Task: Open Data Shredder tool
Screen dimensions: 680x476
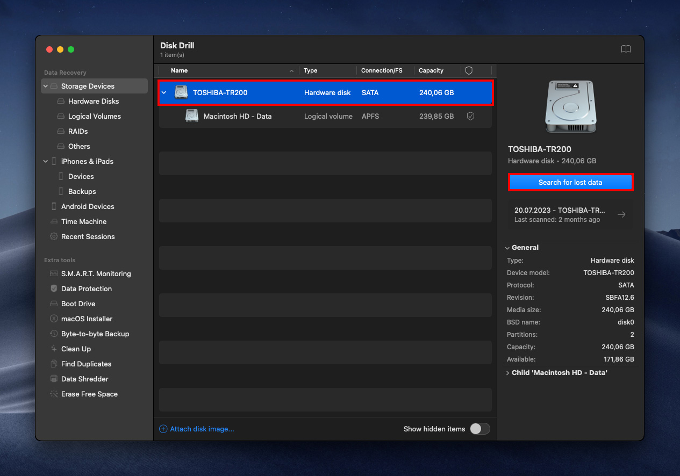Action: click(85, 379)
